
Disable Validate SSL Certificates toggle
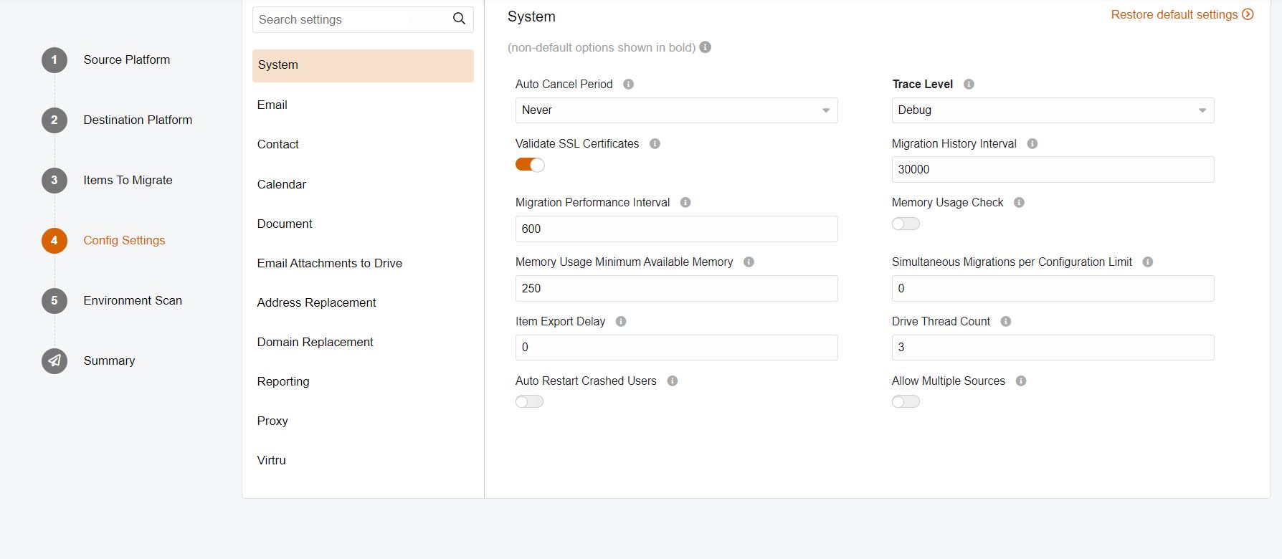pos(530,165)
